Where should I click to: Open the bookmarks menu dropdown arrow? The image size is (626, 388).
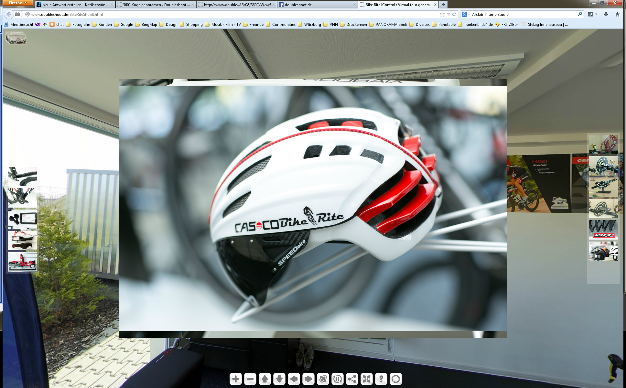pyautogui.click(x=596, y=14)
